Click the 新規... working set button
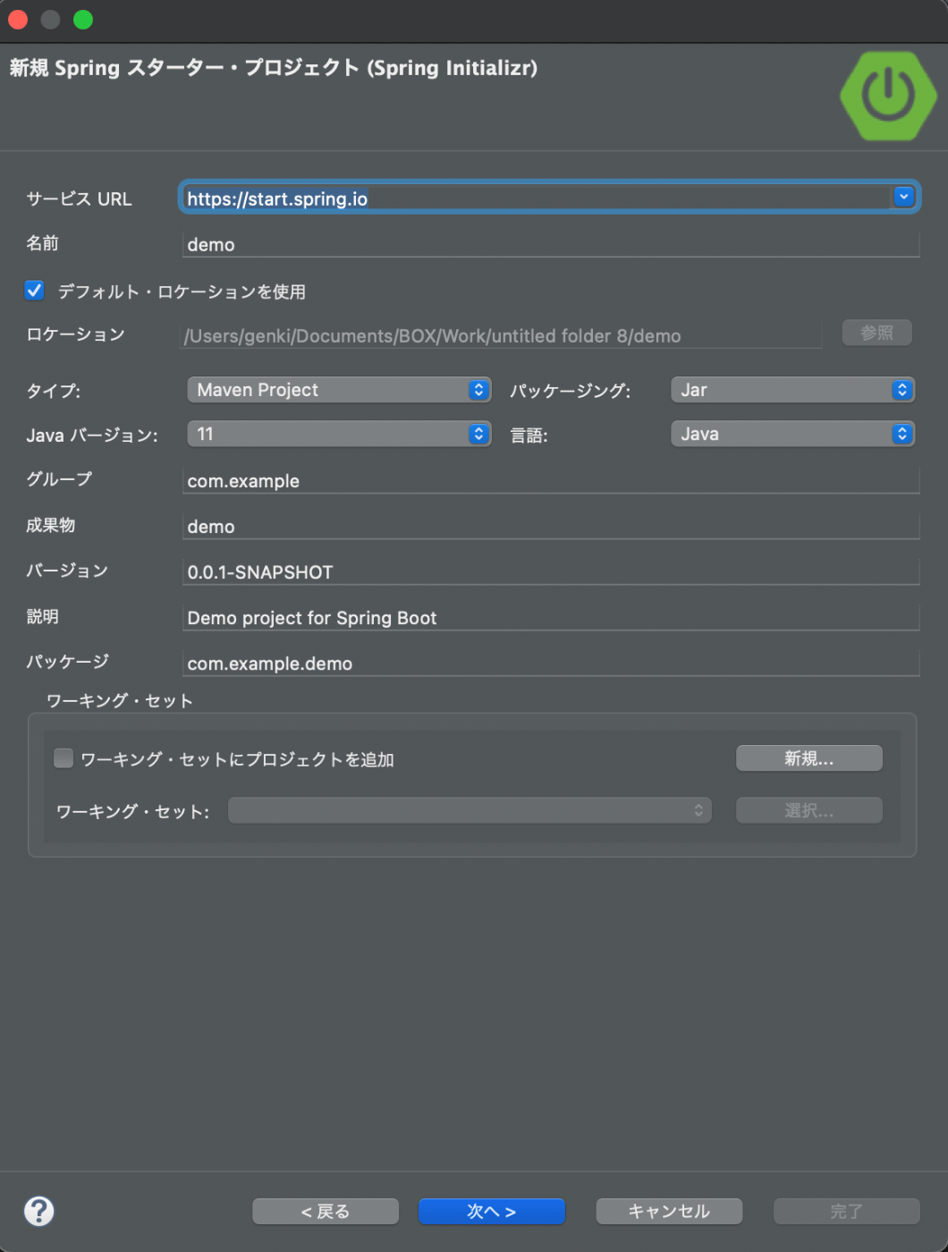Viewport: 948px width, 1252px height. (808, 758)
